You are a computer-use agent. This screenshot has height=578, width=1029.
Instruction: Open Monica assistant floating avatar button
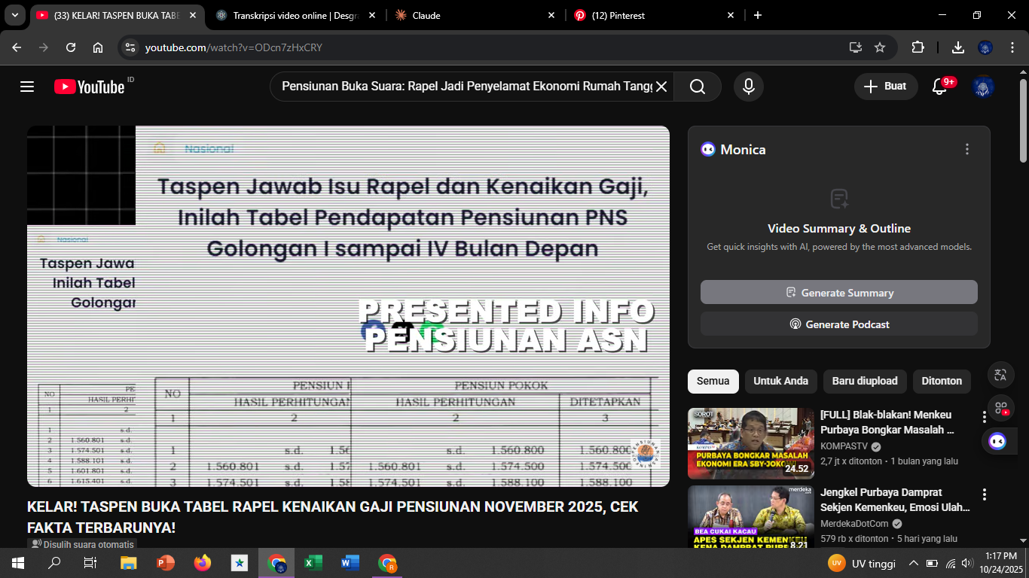pyautogui.click(x=997, y=441)
